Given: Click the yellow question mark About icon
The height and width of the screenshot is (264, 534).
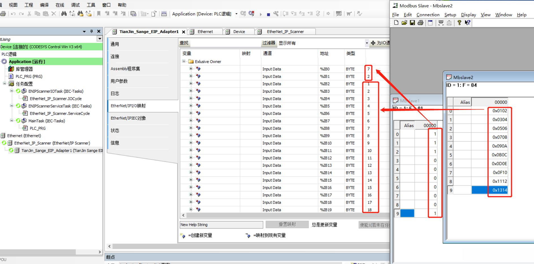Looking at the screenshot, I should coord(459,23).
